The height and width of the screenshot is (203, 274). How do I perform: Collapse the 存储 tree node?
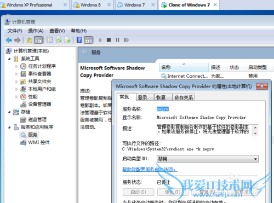pyautogui.click(x=9, y=112)
